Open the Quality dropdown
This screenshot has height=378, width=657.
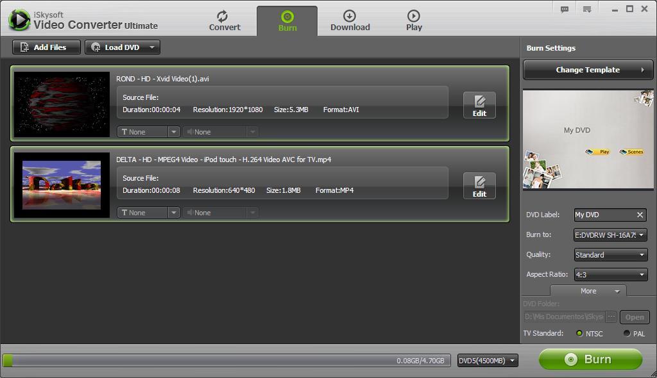tap(610, 254)
